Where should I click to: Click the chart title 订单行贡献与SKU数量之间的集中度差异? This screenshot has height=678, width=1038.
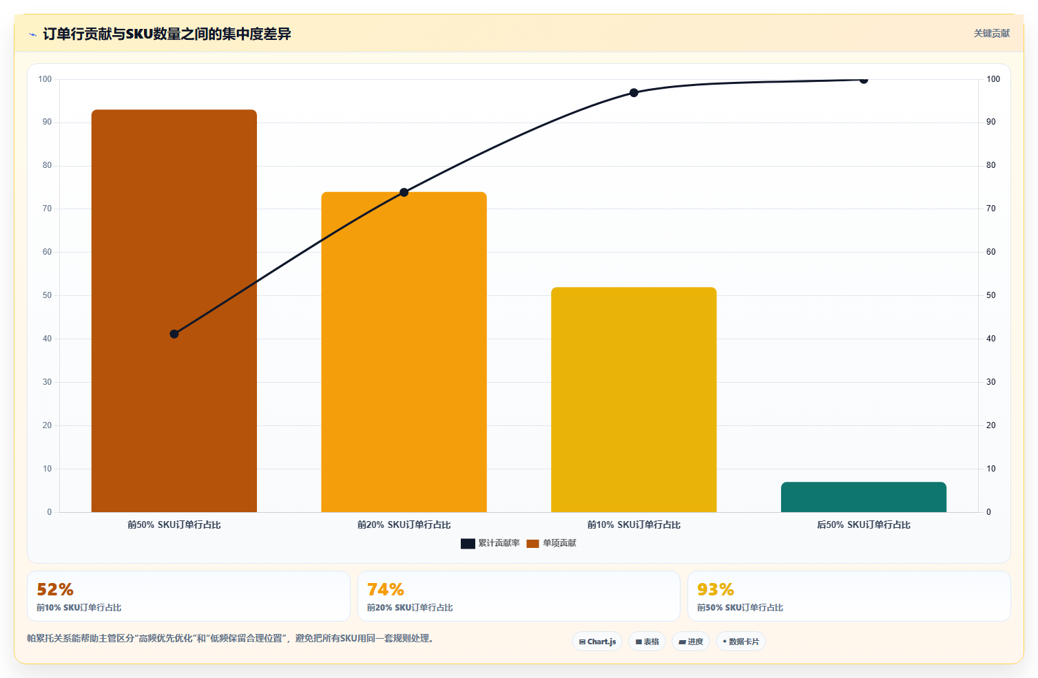(167, 34)
